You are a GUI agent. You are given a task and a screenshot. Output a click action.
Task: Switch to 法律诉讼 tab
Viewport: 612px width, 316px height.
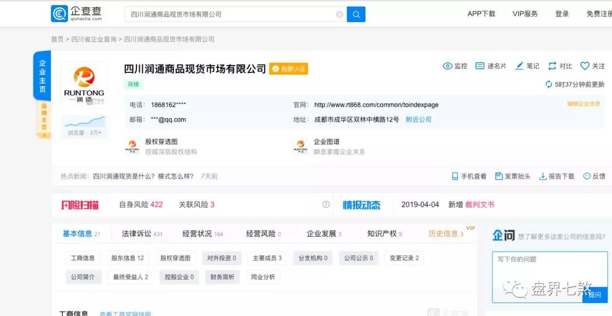tap(142, 234)
